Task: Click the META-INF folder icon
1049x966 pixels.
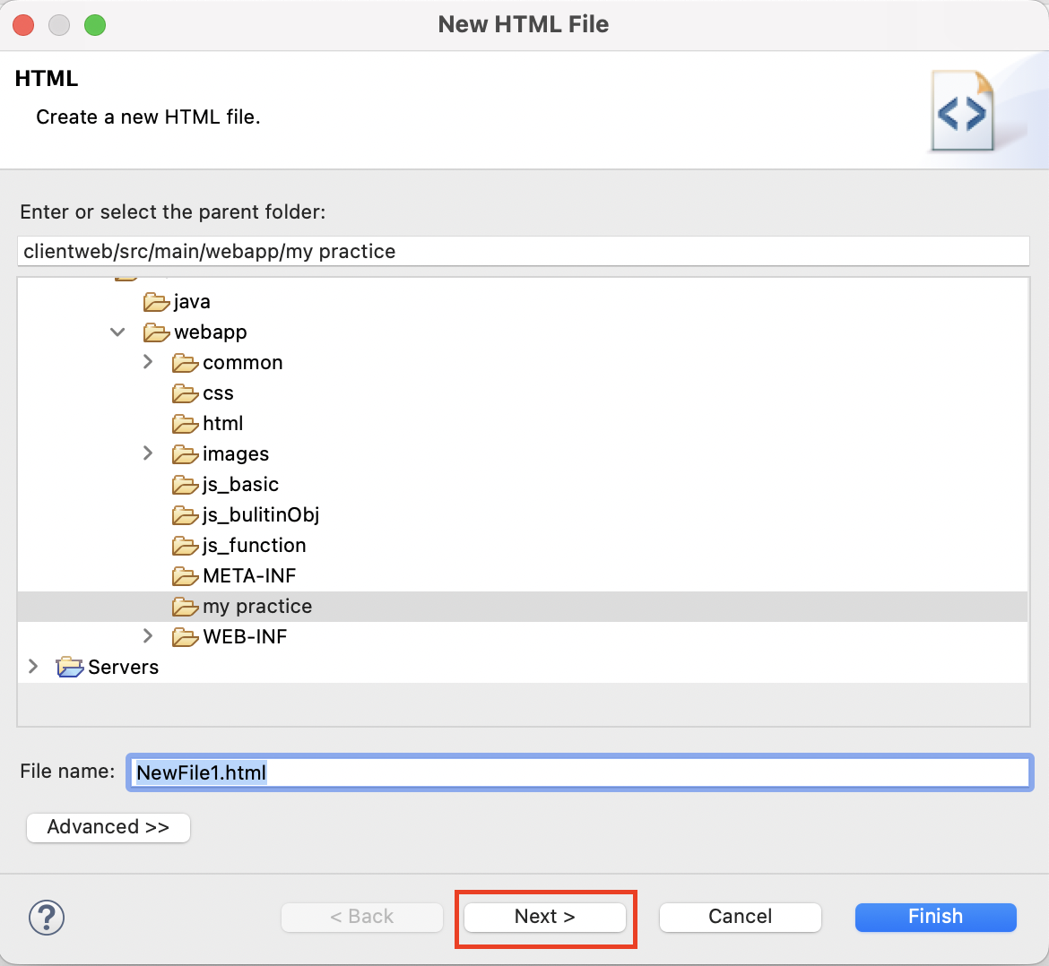Action: pos(185,576)
